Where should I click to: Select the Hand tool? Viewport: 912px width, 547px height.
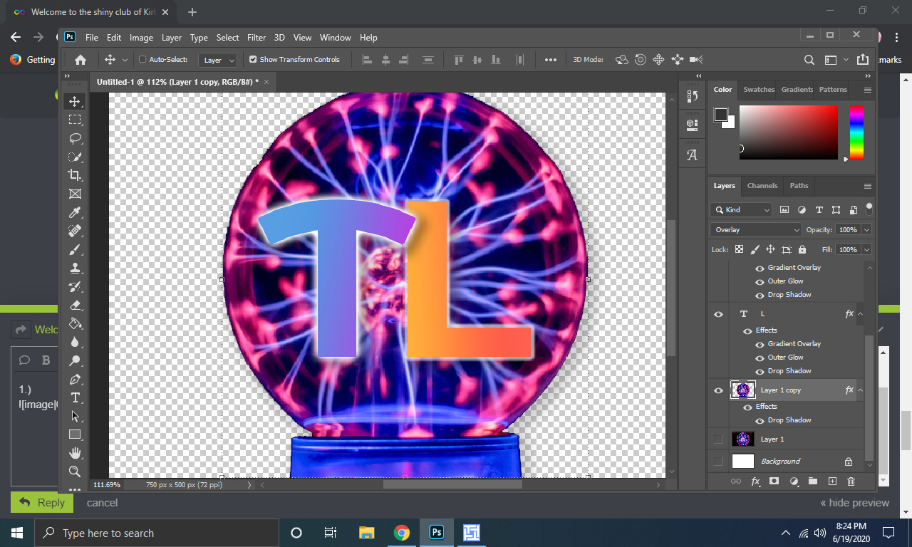pos(75,453)
